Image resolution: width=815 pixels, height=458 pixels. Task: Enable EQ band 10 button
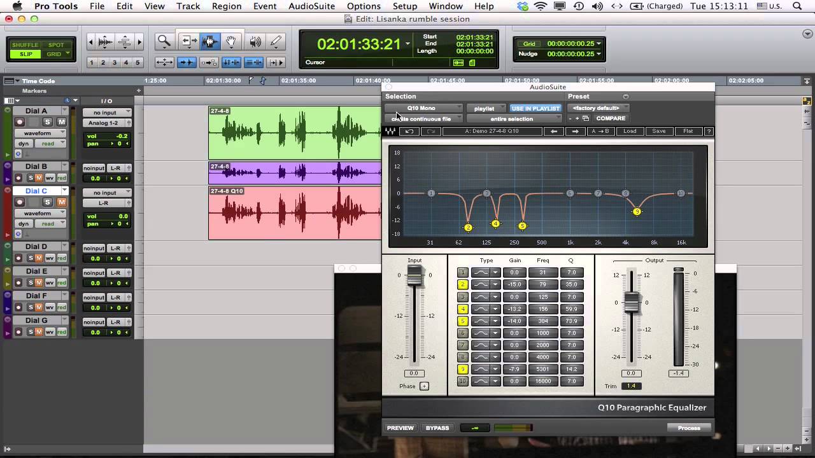[x=463, y=381]
